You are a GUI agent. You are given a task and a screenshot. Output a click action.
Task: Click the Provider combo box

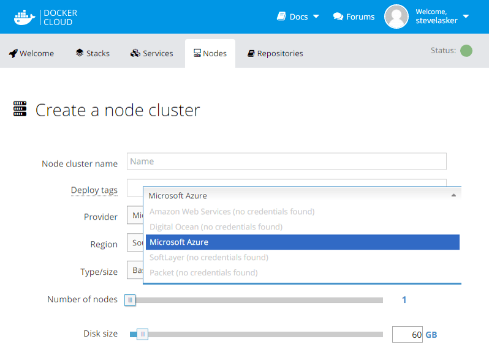[135, 215]
